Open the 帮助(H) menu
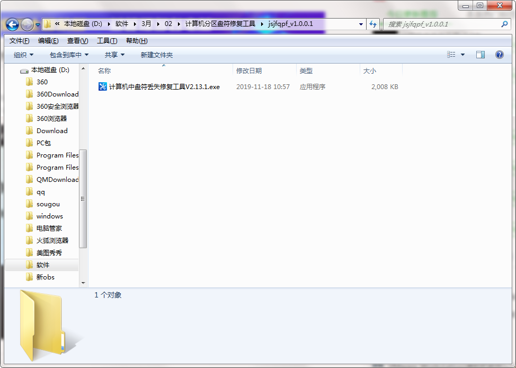This screenshot has height=368, width=516. coord(137,40)
